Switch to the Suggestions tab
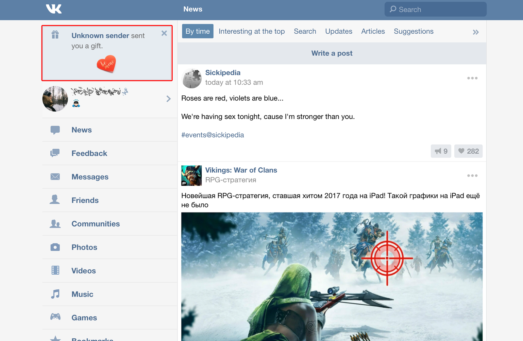Viewport: 523px width, 341px height. (x=413, y=31)
